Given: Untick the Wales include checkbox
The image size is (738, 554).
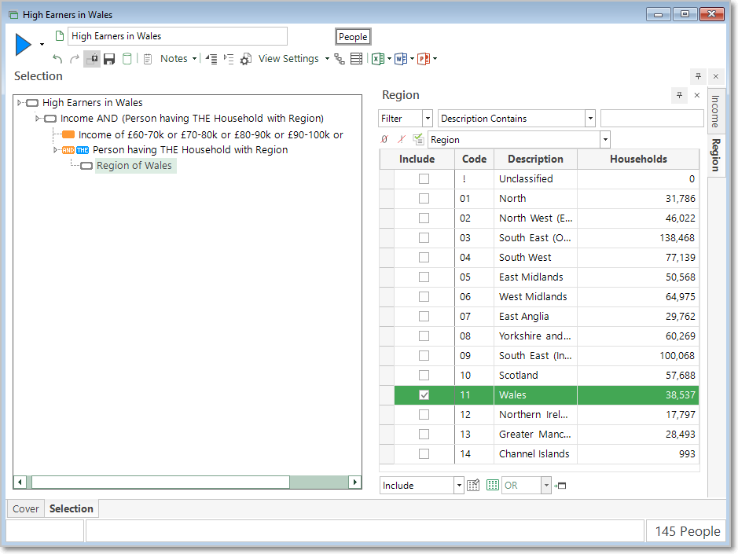Looking at the screenshot, I should pos(424,395).
